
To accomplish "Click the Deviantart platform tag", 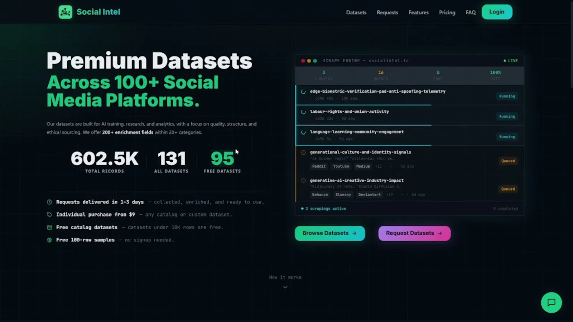I will (x=370, y=195).
